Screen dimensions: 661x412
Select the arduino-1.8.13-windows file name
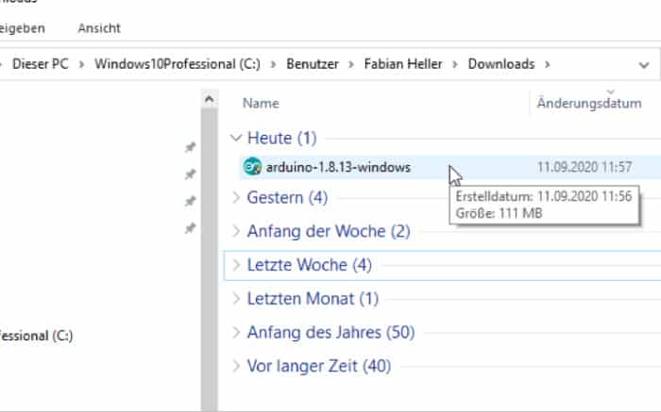pyautogui.click(x=338, y=168)
